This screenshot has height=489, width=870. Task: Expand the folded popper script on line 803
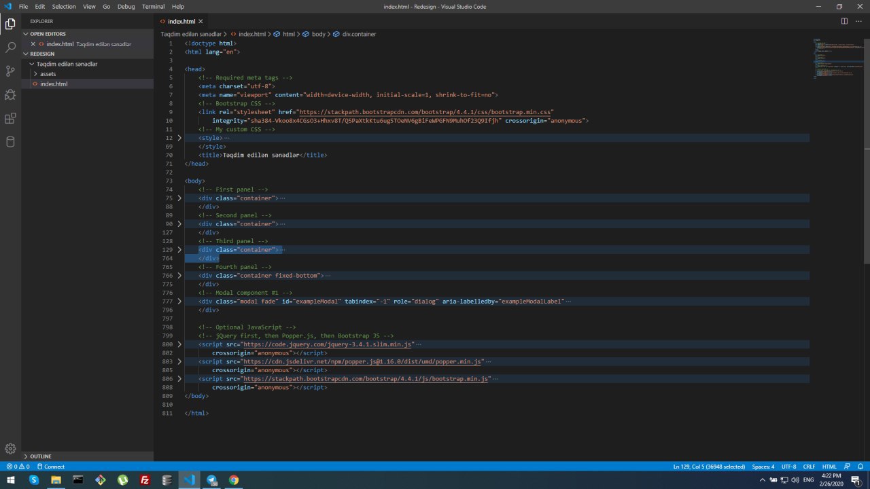(x=179, y=361)
